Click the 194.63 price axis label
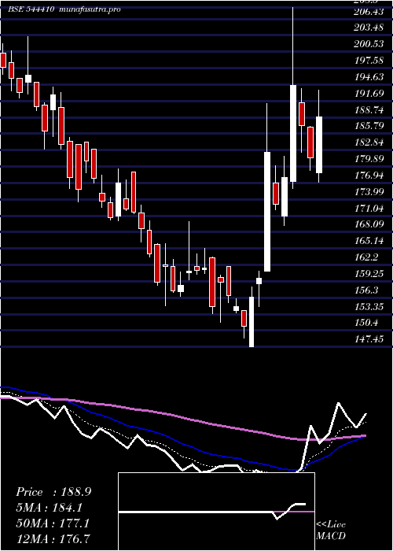 tap(369, 77)
